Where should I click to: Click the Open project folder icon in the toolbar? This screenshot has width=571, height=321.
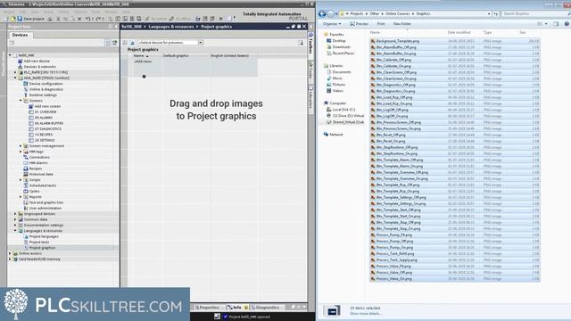coord(13,19)
